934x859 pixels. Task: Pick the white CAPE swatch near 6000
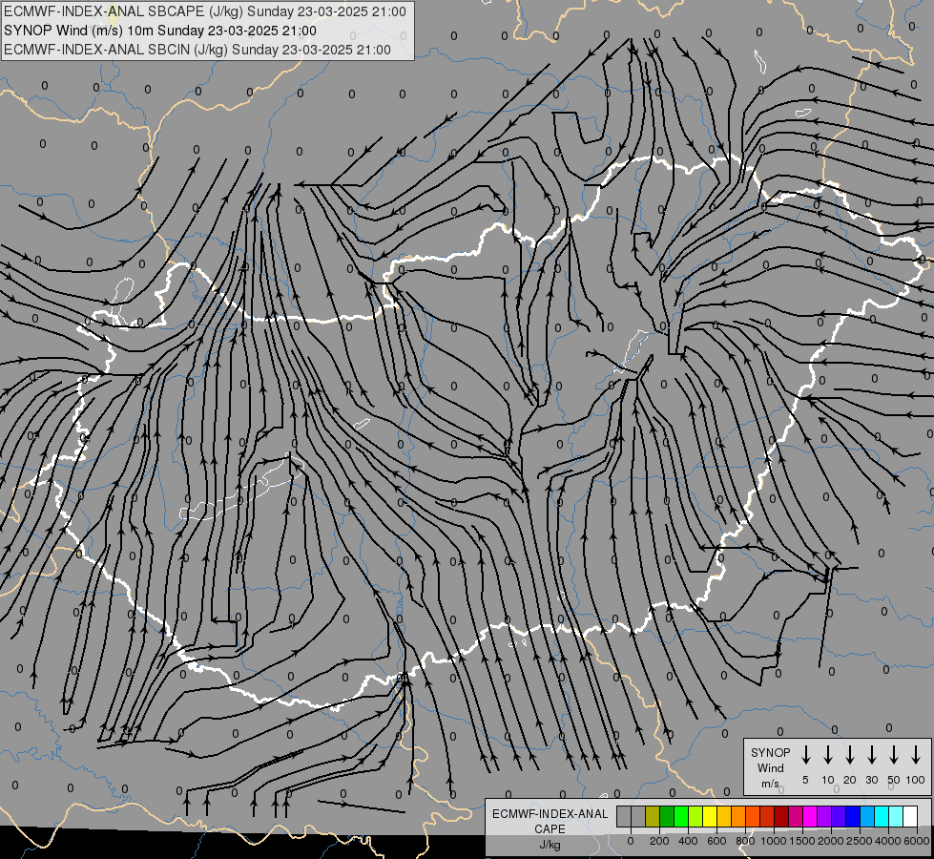(909, 816)
